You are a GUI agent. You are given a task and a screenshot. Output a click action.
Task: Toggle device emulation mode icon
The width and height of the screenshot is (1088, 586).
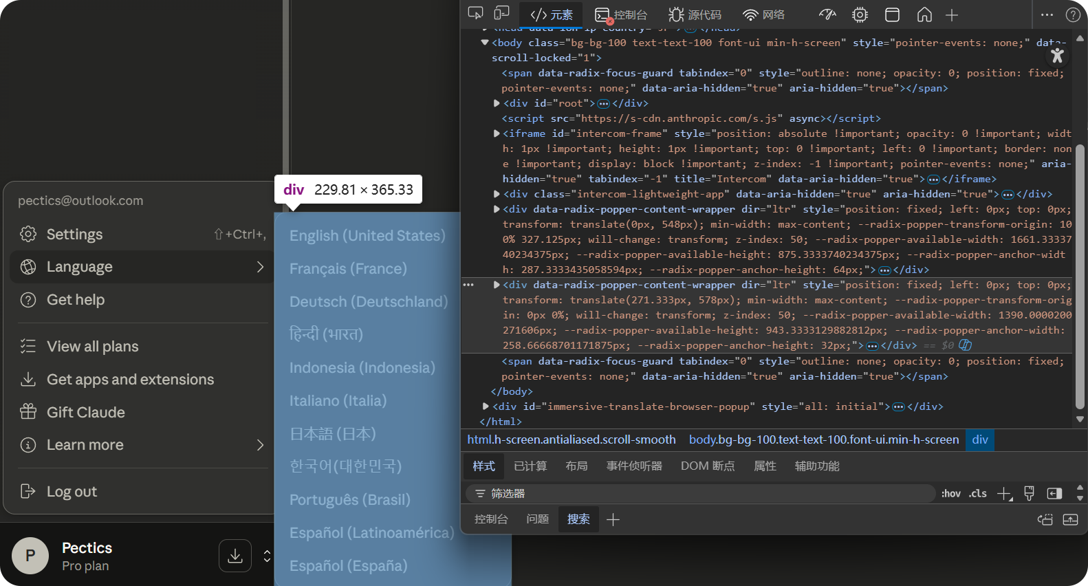click(502, 14)
